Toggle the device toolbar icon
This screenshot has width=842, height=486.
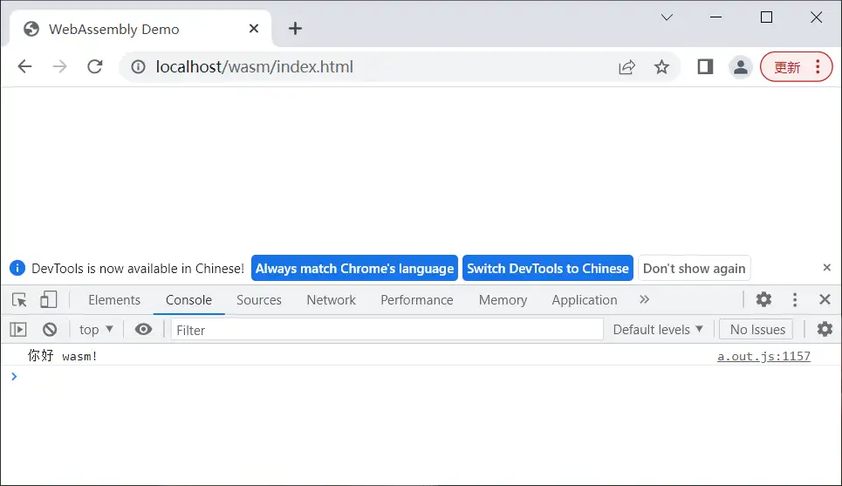point(48,300)
